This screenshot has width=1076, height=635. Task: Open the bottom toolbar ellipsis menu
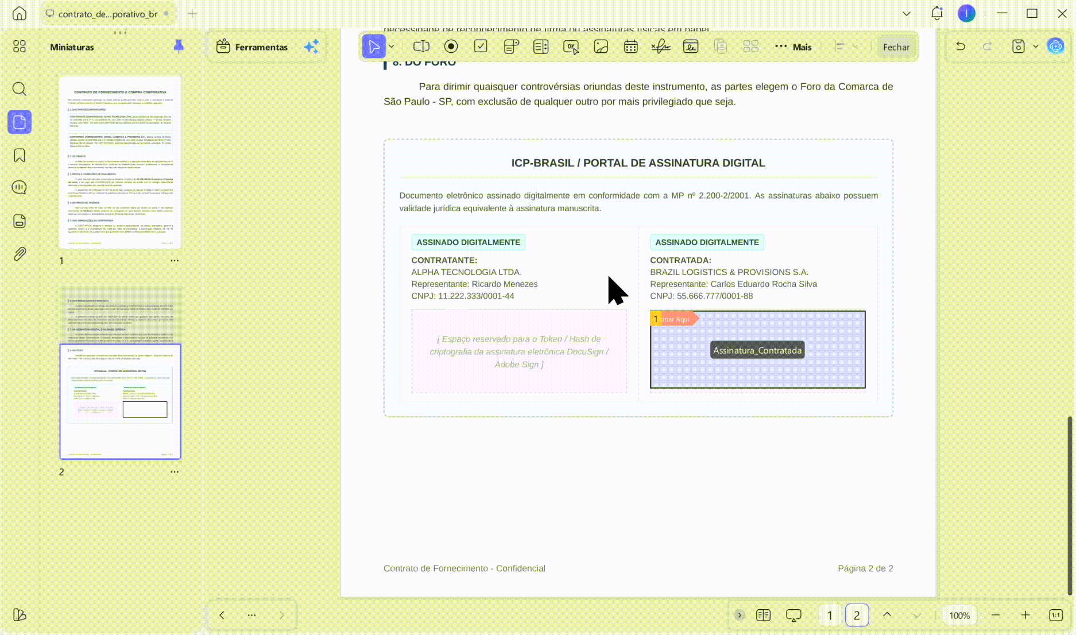251,615
